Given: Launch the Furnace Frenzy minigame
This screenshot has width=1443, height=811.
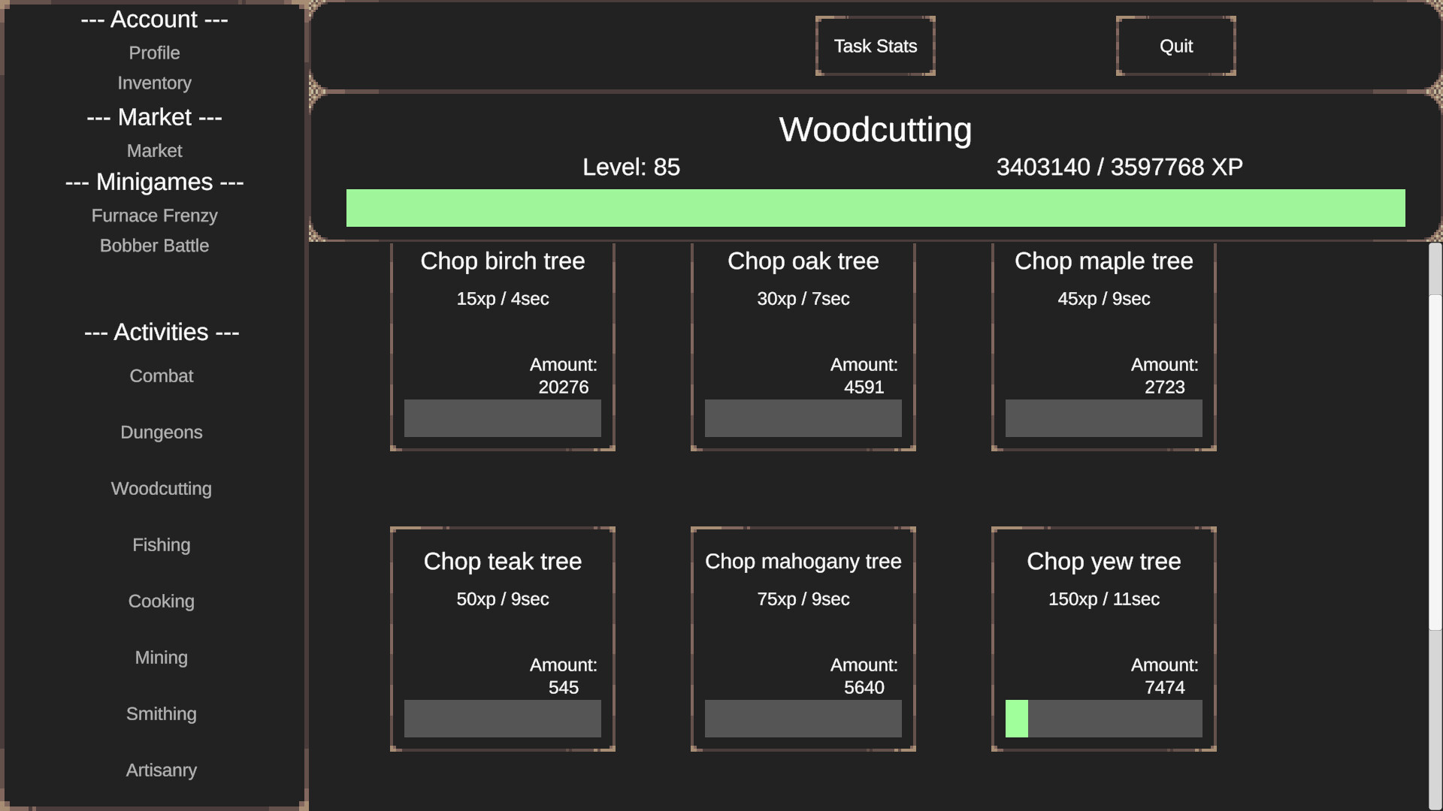Looking at the screenshot, I should [x=154, y=216].
